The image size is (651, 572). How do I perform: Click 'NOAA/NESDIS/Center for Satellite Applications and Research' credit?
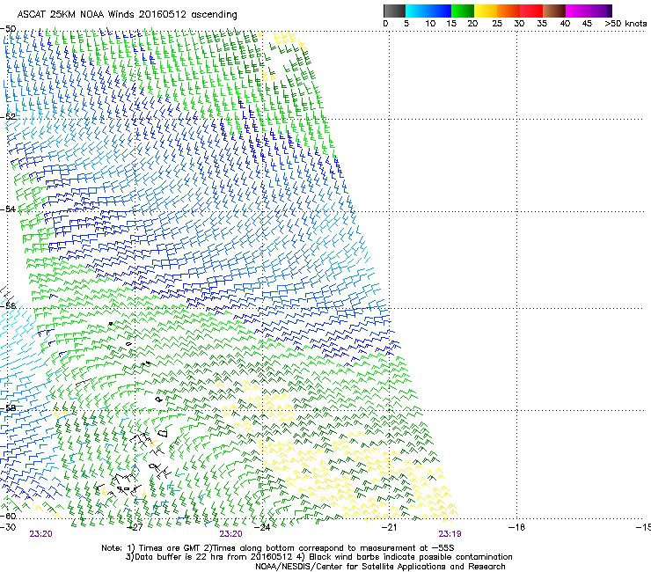pos(380,567)
